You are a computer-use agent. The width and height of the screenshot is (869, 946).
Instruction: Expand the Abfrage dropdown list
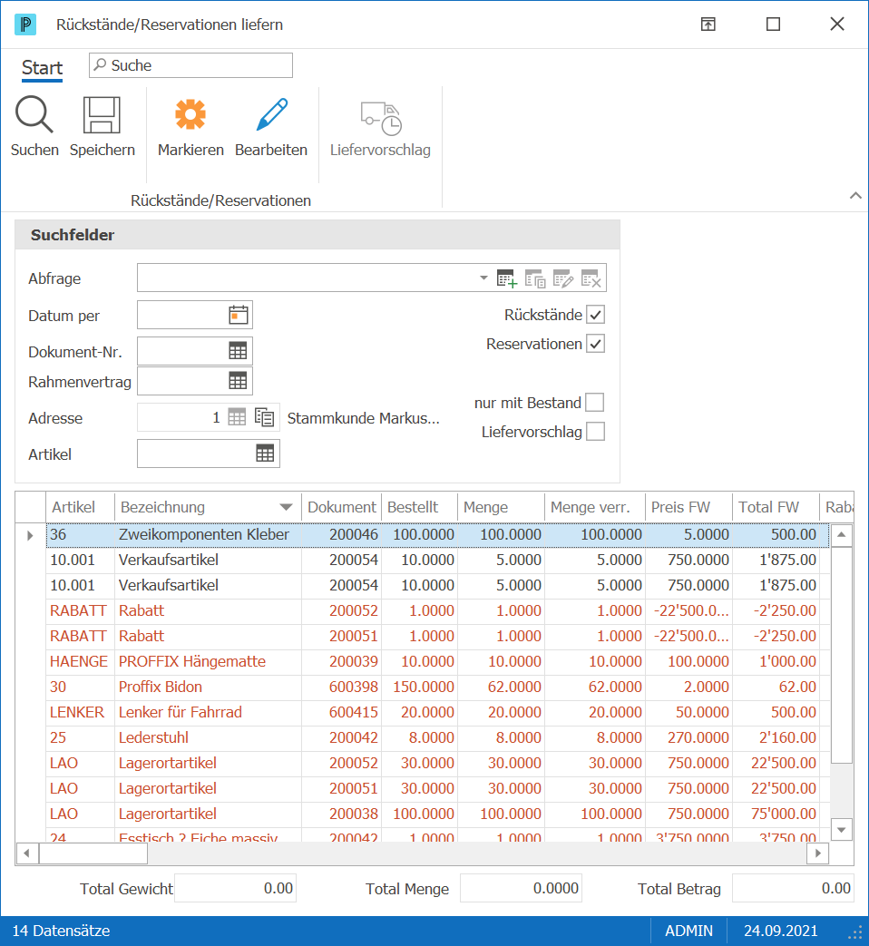click(483, 278)
